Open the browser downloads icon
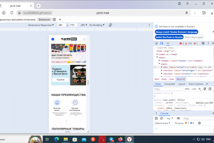 (212, 13)
